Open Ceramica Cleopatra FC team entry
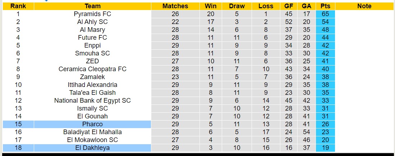 pos(92,69)
